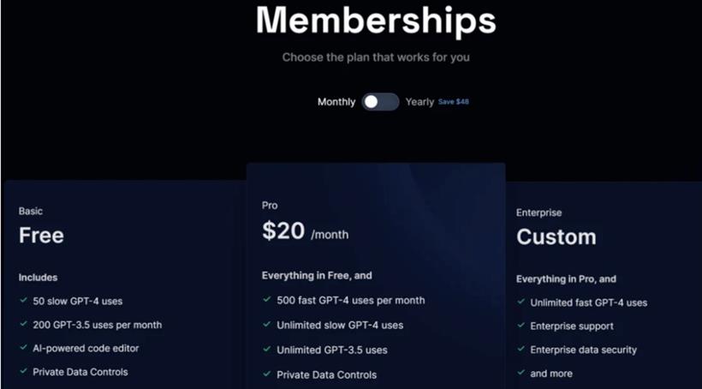Click checkmark beside Unlimited slow GPT-4 uses

click(267, 324)
